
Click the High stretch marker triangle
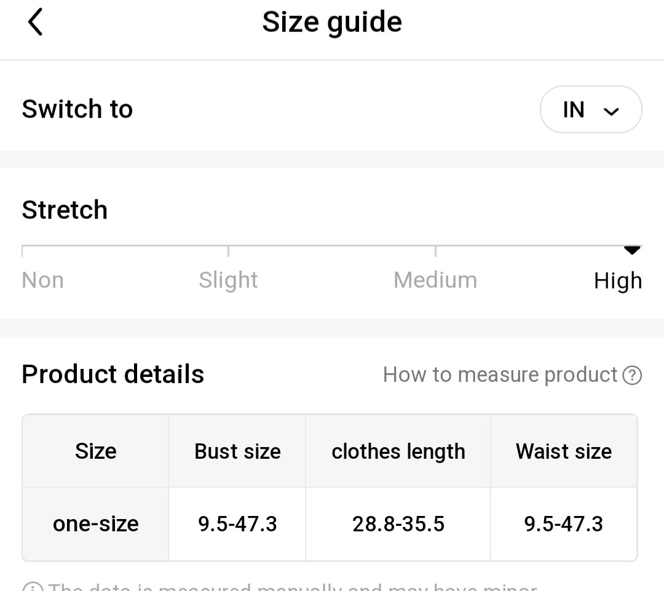click(632, 250)
